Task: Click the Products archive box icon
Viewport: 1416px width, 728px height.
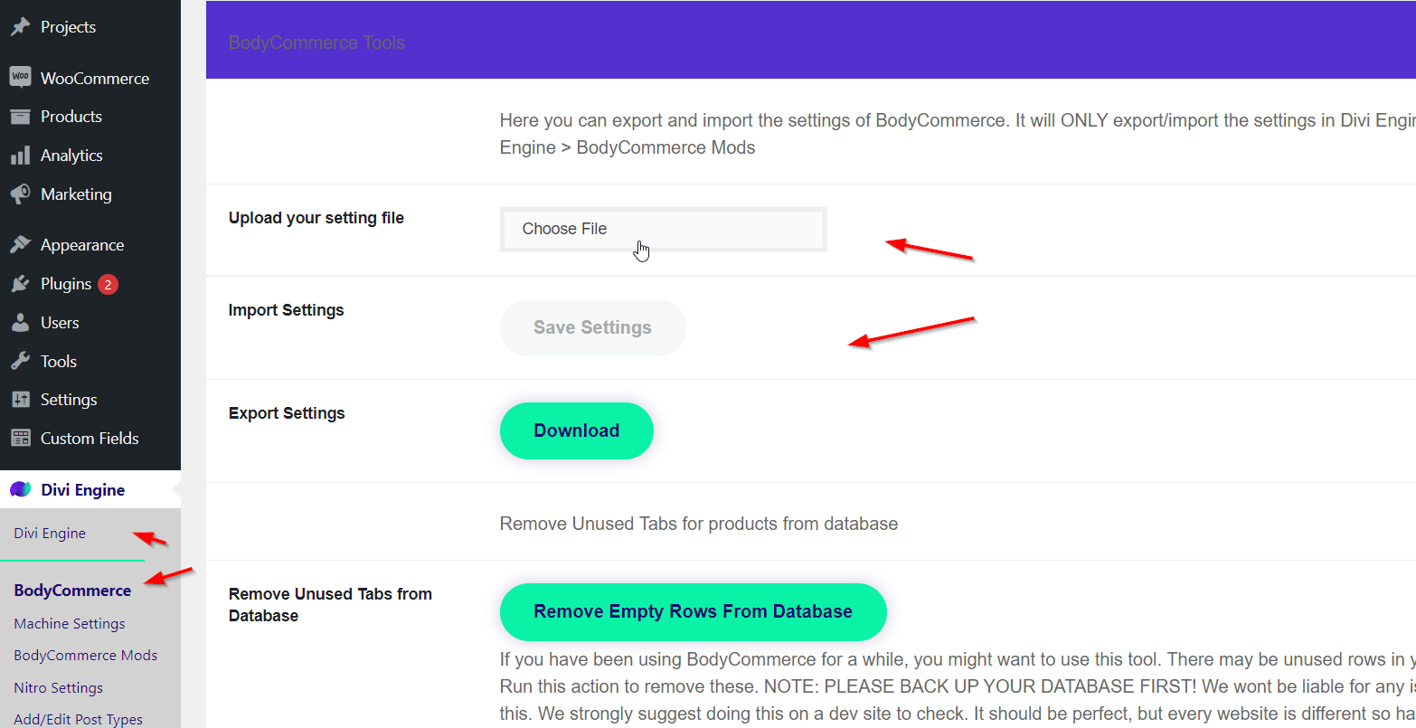Action: click(x=20, y=117)
